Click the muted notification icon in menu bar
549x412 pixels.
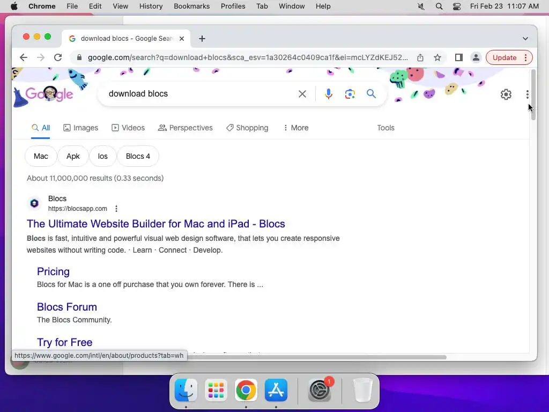click(421, 6)
